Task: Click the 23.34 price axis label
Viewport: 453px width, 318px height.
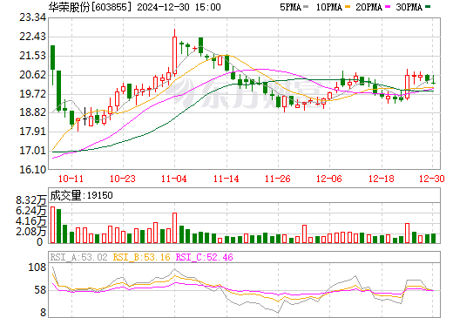Action: coord(32,17)
